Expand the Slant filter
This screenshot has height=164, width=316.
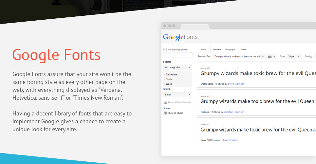[168, 79]
